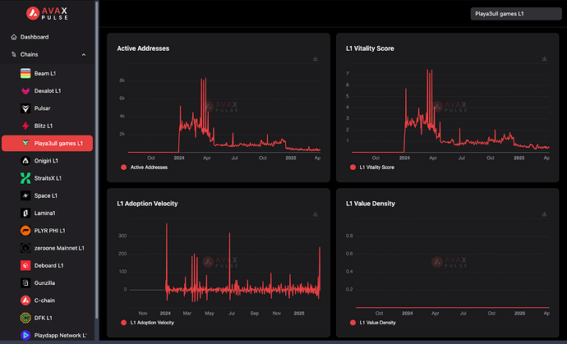Go to Dashboard
567x344 pixels.
coord(35,37)
